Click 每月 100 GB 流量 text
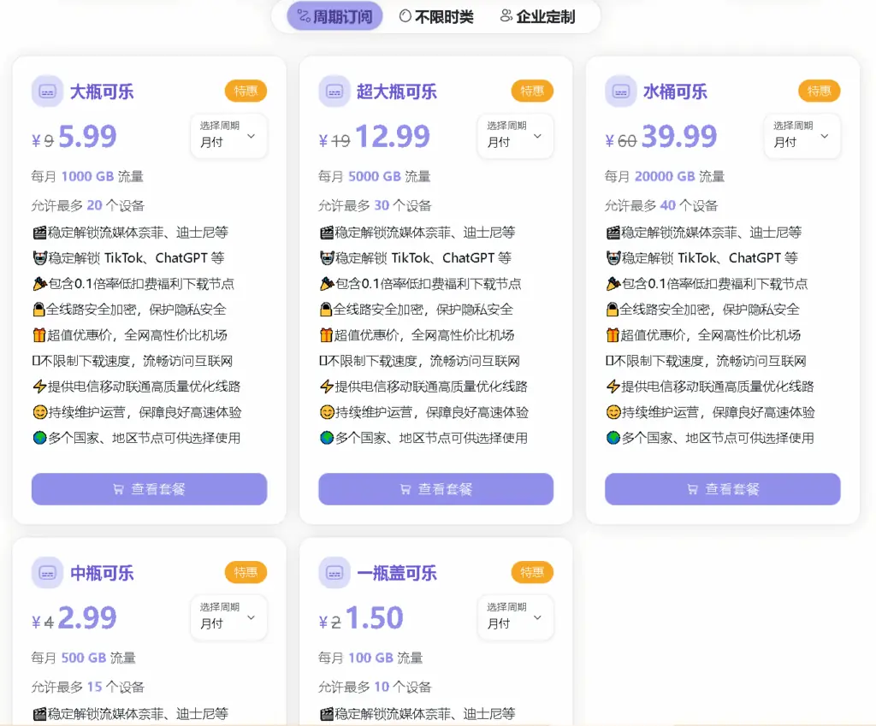876x726 pixels. click(x=370, y=658)
